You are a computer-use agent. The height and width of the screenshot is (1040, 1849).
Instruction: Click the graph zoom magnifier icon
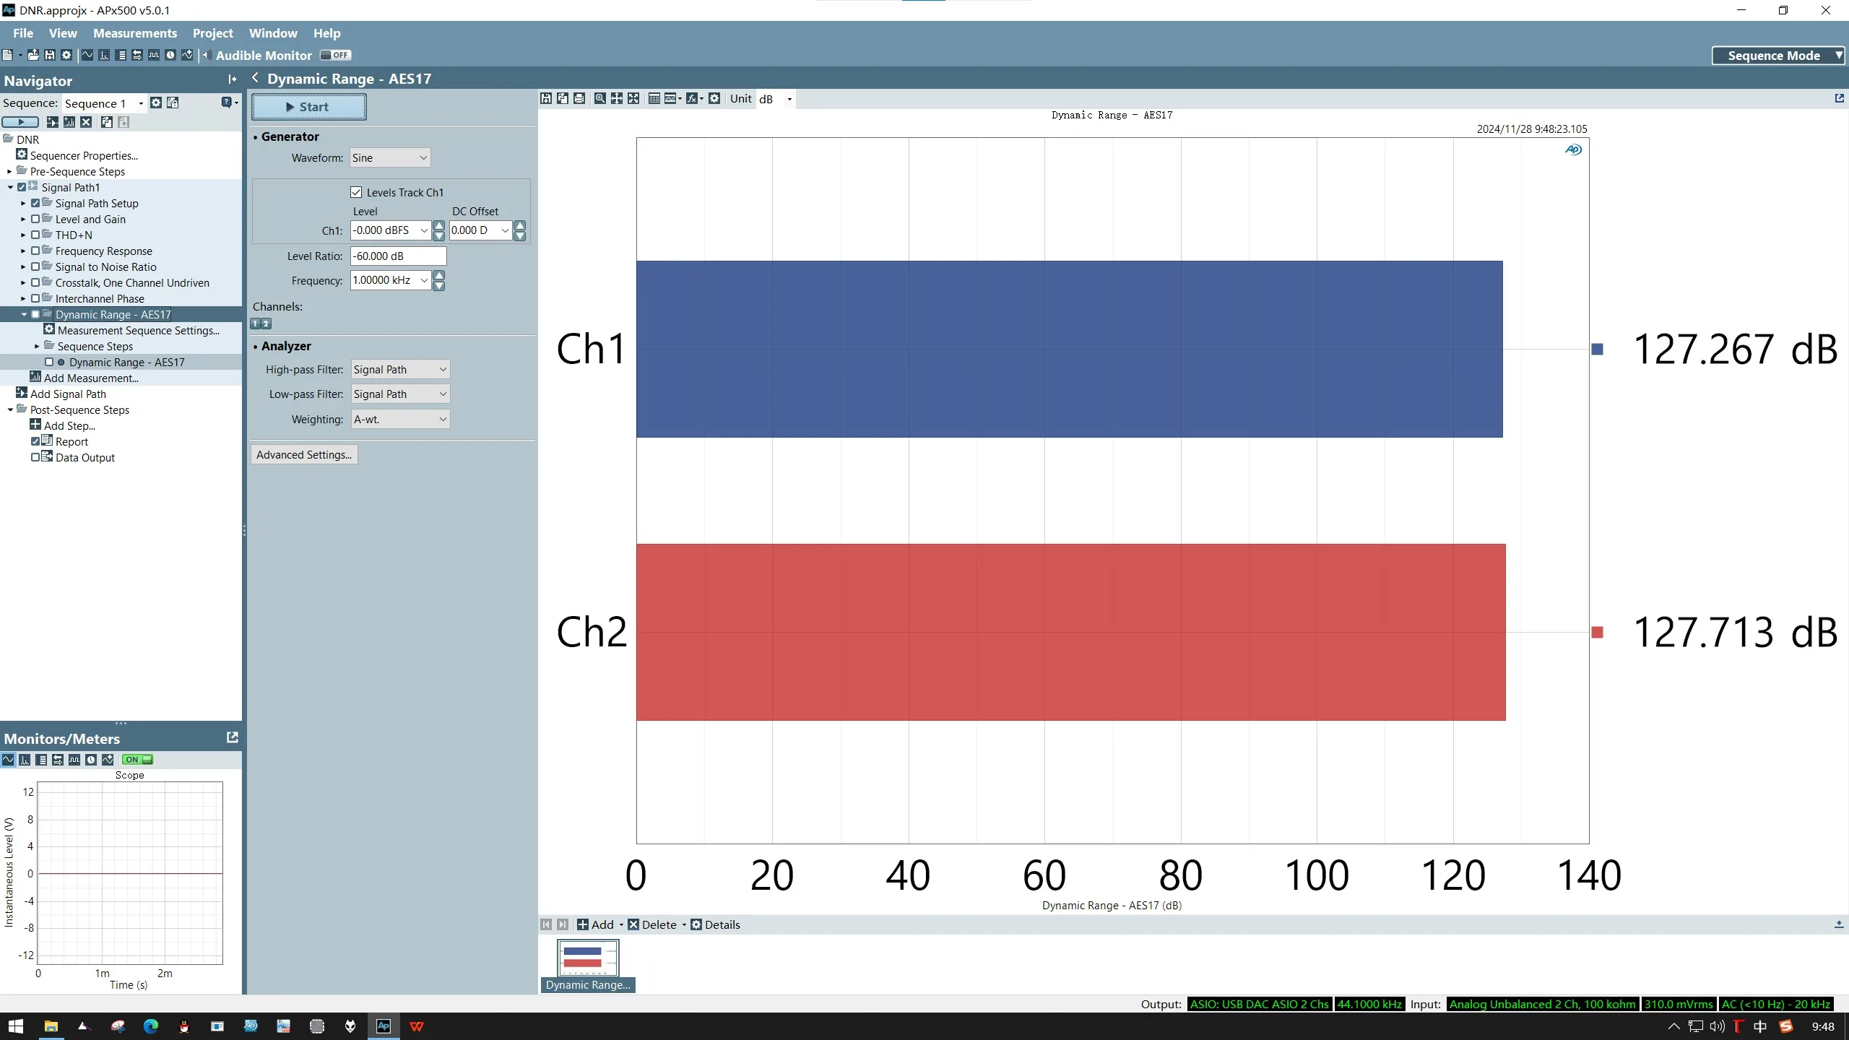(599, 99)
